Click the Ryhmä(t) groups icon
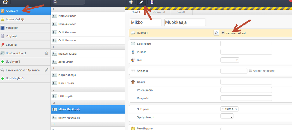The image size is (292, 130). click(133, 33)
